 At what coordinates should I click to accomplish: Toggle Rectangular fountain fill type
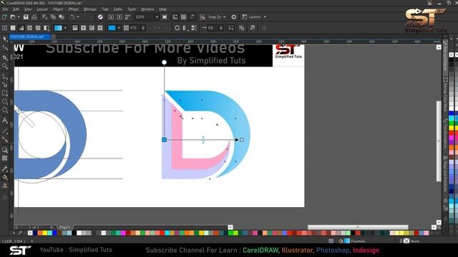point(100,28)
